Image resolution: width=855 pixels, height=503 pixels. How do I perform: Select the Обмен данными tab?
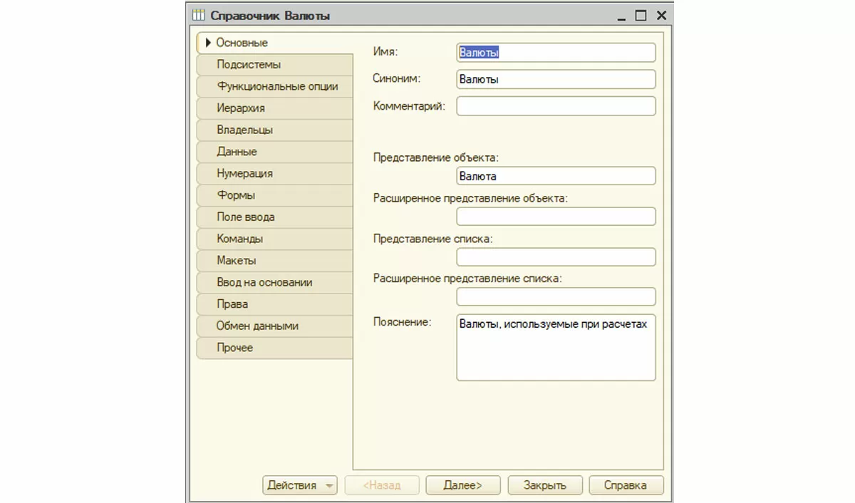tap(257, 326)
